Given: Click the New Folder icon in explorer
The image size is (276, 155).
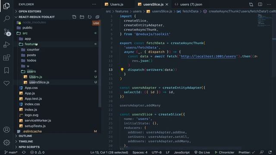Looking at the screenshot, I should pyautogui.click(x=82, y=17).
